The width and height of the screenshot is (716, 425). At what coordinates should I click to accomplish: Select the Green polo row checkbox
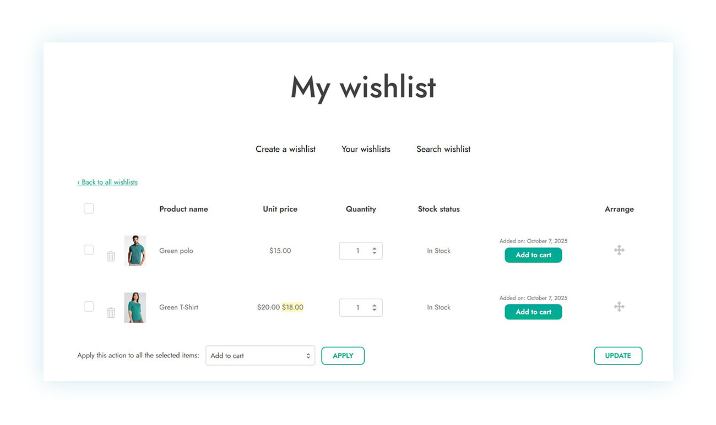pos(89,250)
